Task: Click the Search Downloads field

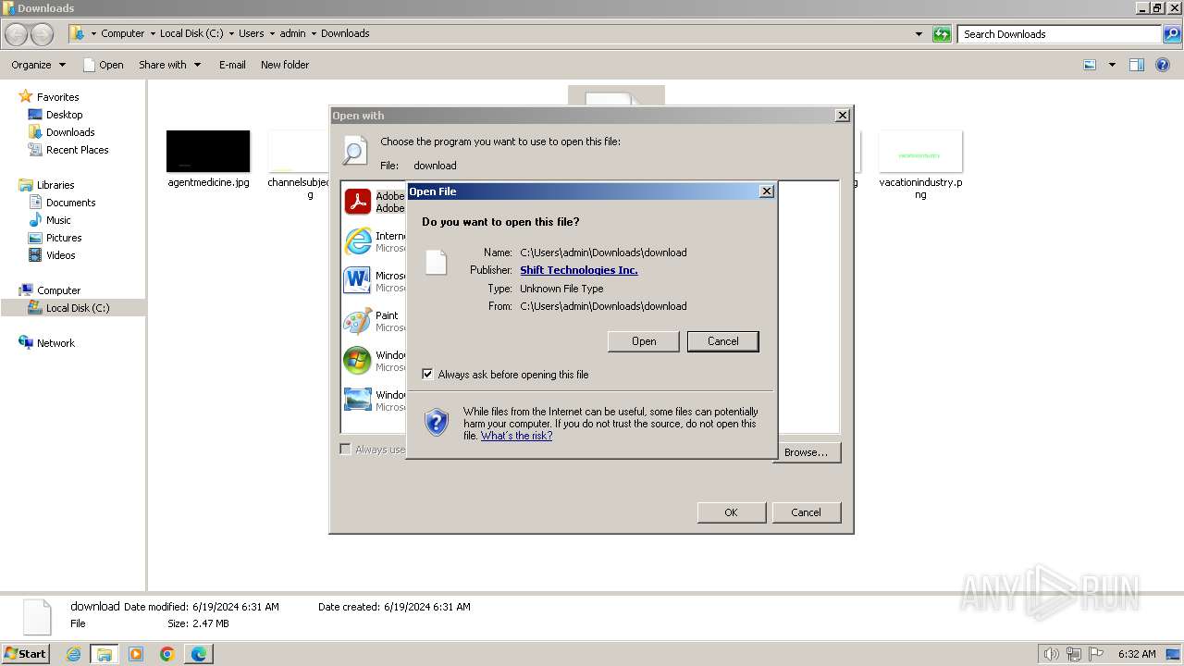Action: coord(1059,34)
